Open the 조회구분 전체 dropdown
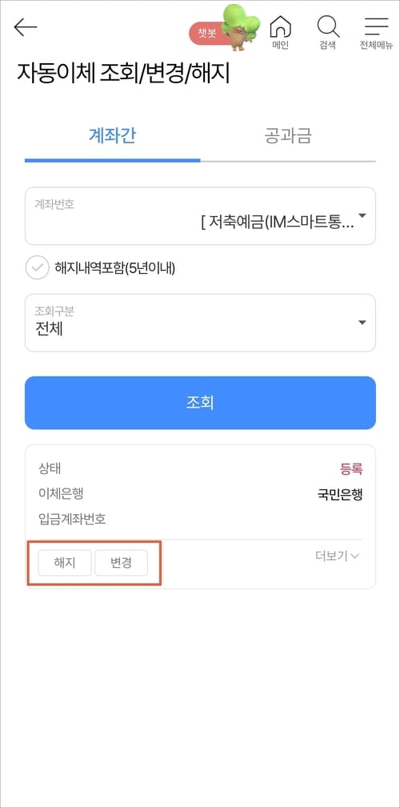 pos(200,323)
